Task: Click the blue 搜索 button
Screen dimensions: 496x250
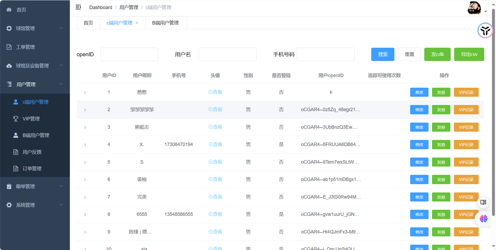Action: click(x=383, y=54)
